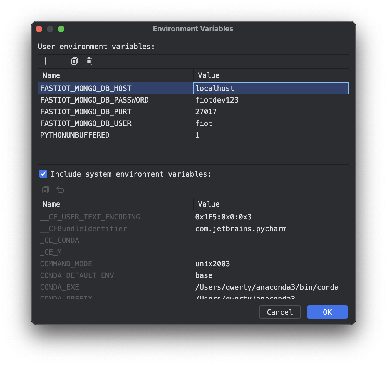Edit the localhost value field
Screen dimensions: 387x366
point(271,88)
